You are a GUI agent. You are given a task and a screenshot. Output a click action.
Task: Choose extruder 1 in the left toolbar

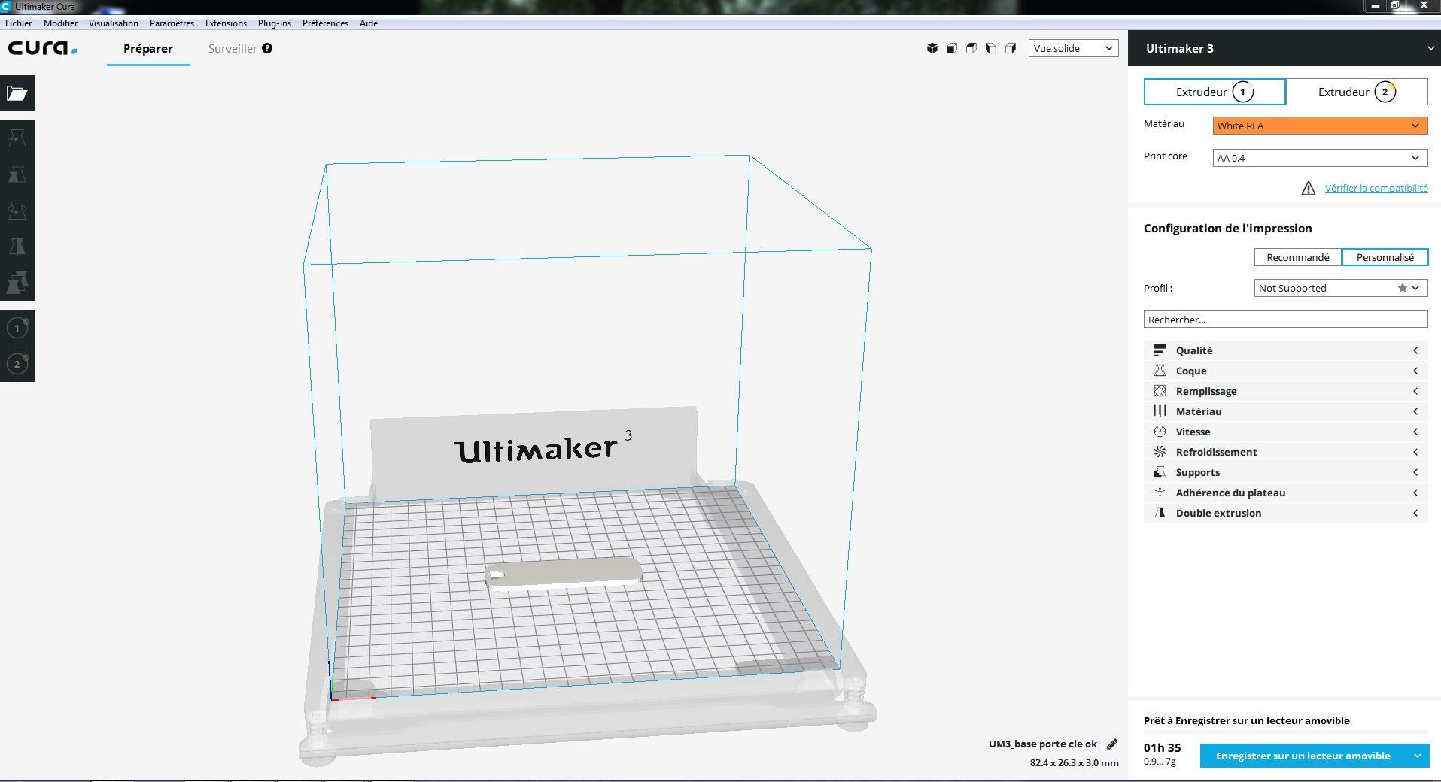click(x=17, y=328)
